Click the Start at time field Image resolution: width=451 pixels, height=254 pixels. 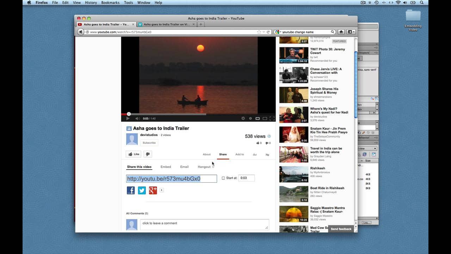click(246, 178)
